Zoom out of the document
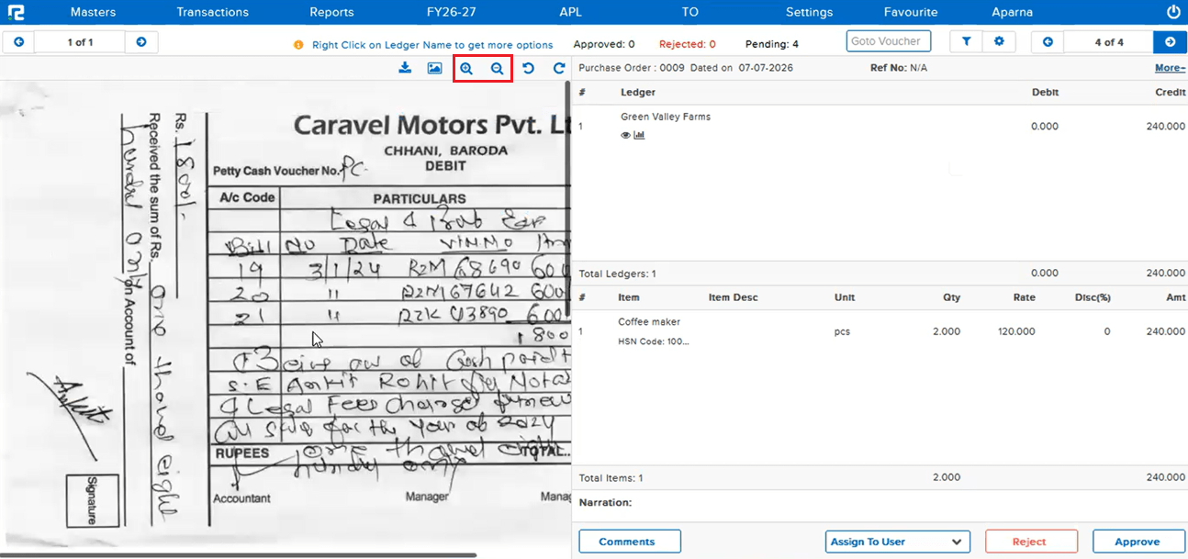 pyautogui.click(x=497, y=69)
